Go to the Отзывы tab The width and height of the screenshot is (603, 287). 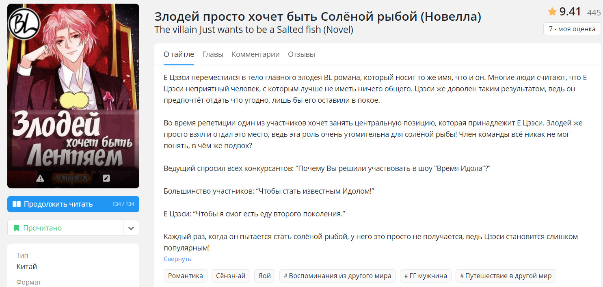point(301,54)
